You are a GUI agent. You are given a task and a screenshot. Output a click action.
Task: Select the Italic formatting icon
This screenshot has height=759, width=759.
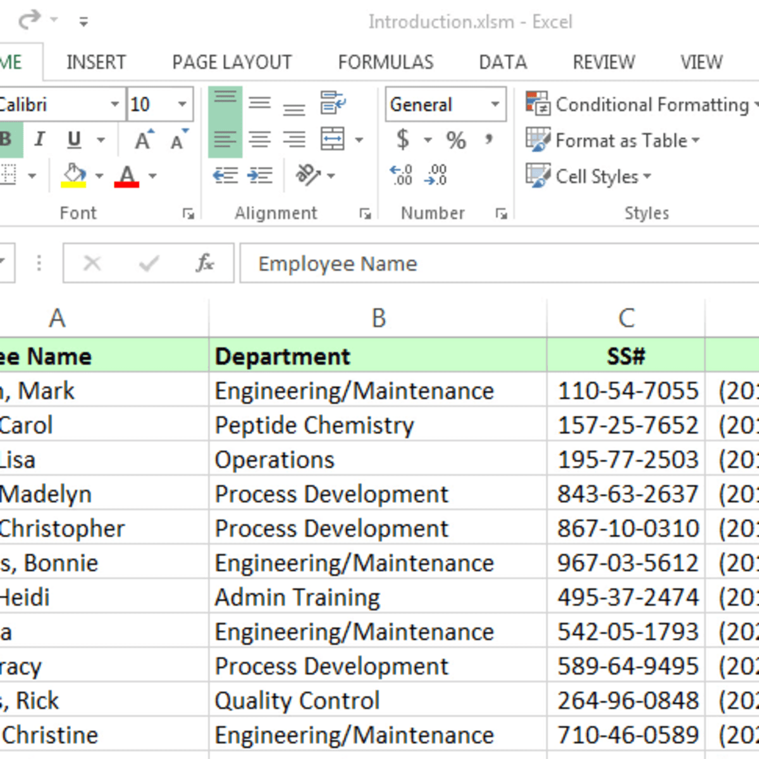(x=39, y=140)
